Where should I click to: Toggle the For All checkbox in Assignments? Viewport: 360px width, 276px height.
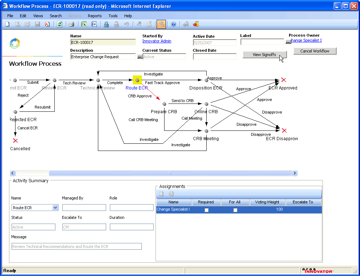[235, 210]
